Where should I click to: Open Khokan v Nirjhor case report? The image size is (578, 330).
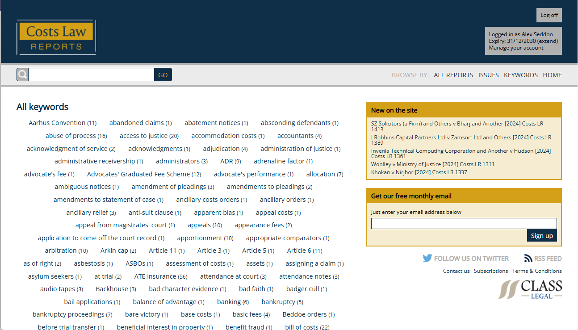coord(419,172)
